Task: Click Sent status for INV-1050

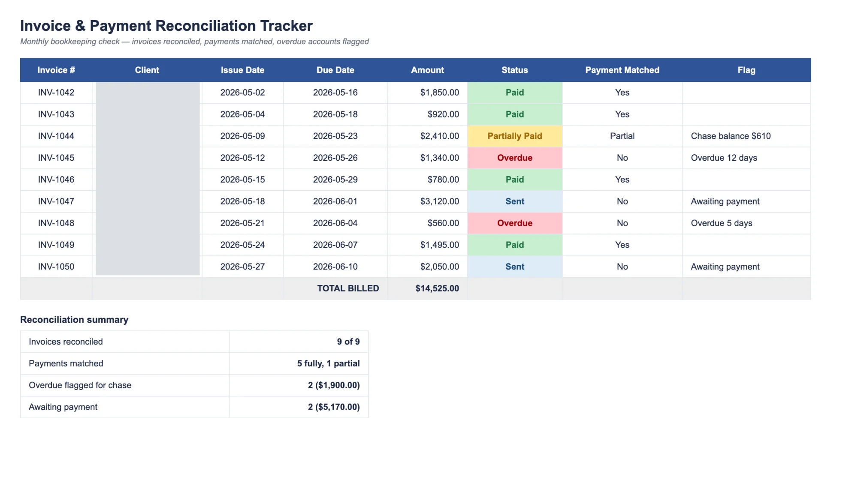Action: pos(515,267)
